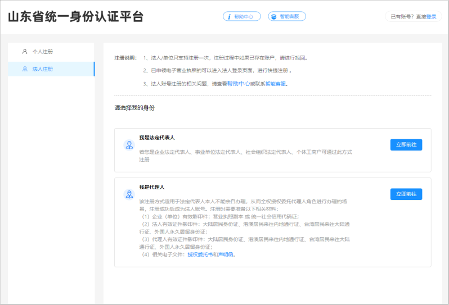Click the 我是代理人 heading
The height and width of the screenshot is (305, 449).
click(152, 187)
